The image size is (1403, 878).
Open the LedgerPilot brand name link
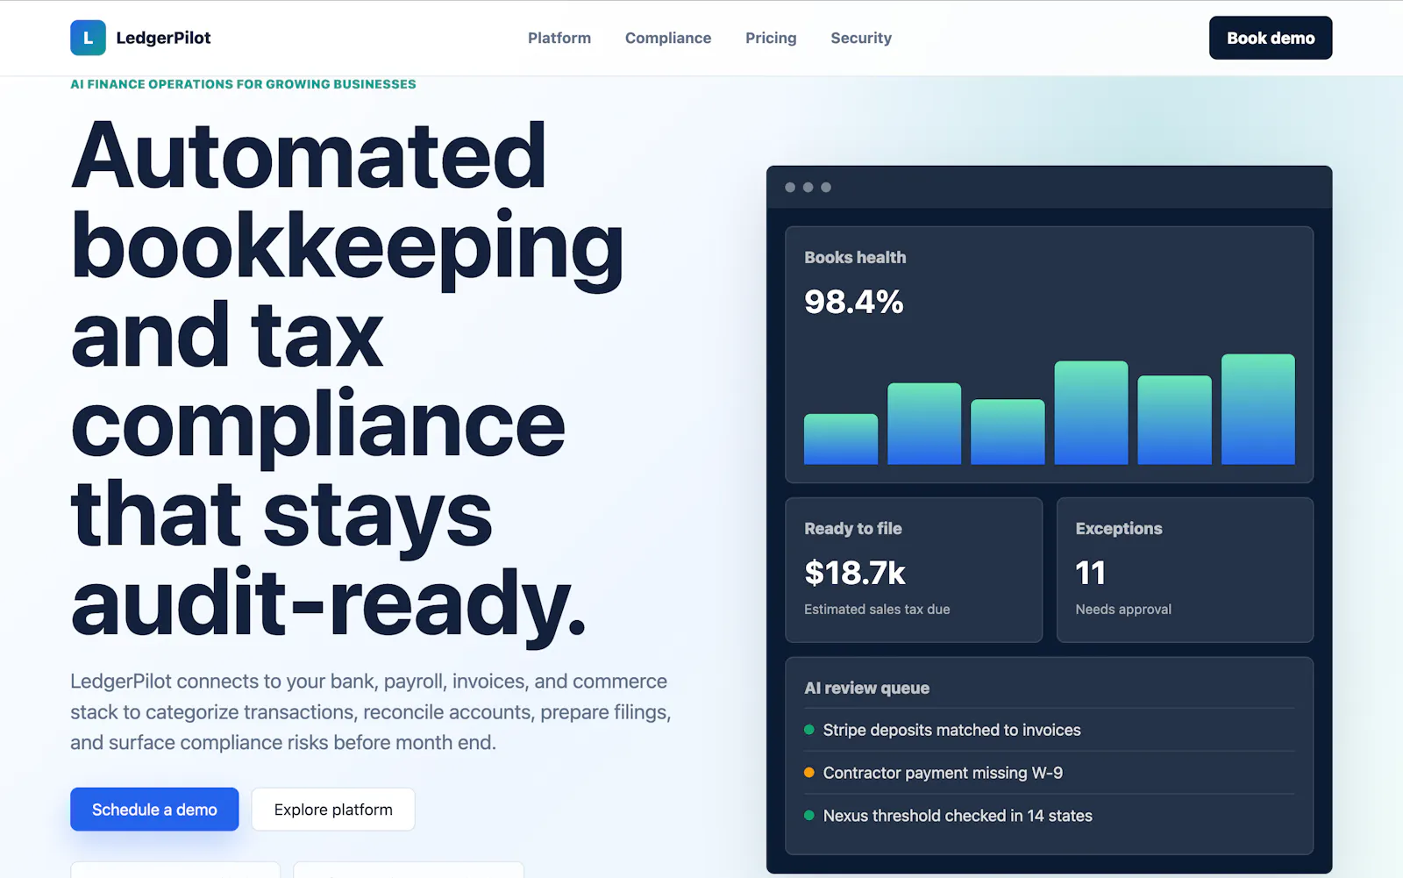[x=163, y=38]
